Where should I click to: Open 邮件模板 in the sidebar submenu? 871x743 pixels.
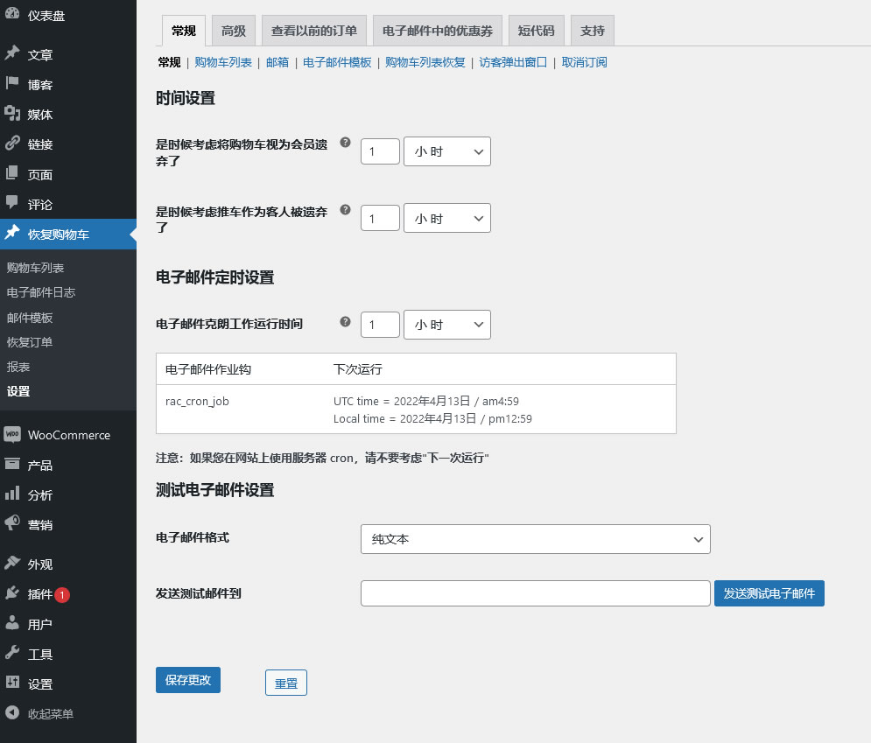coord(30,318)
